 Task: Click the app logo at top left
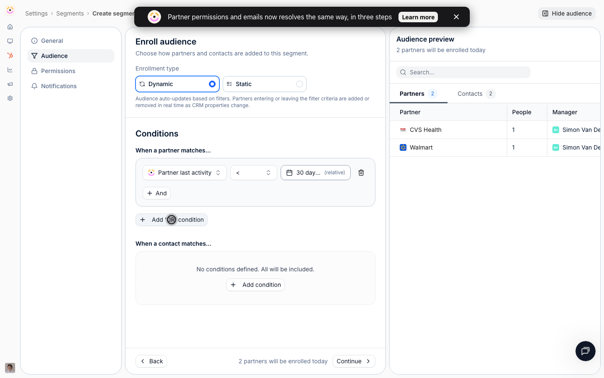10,10
